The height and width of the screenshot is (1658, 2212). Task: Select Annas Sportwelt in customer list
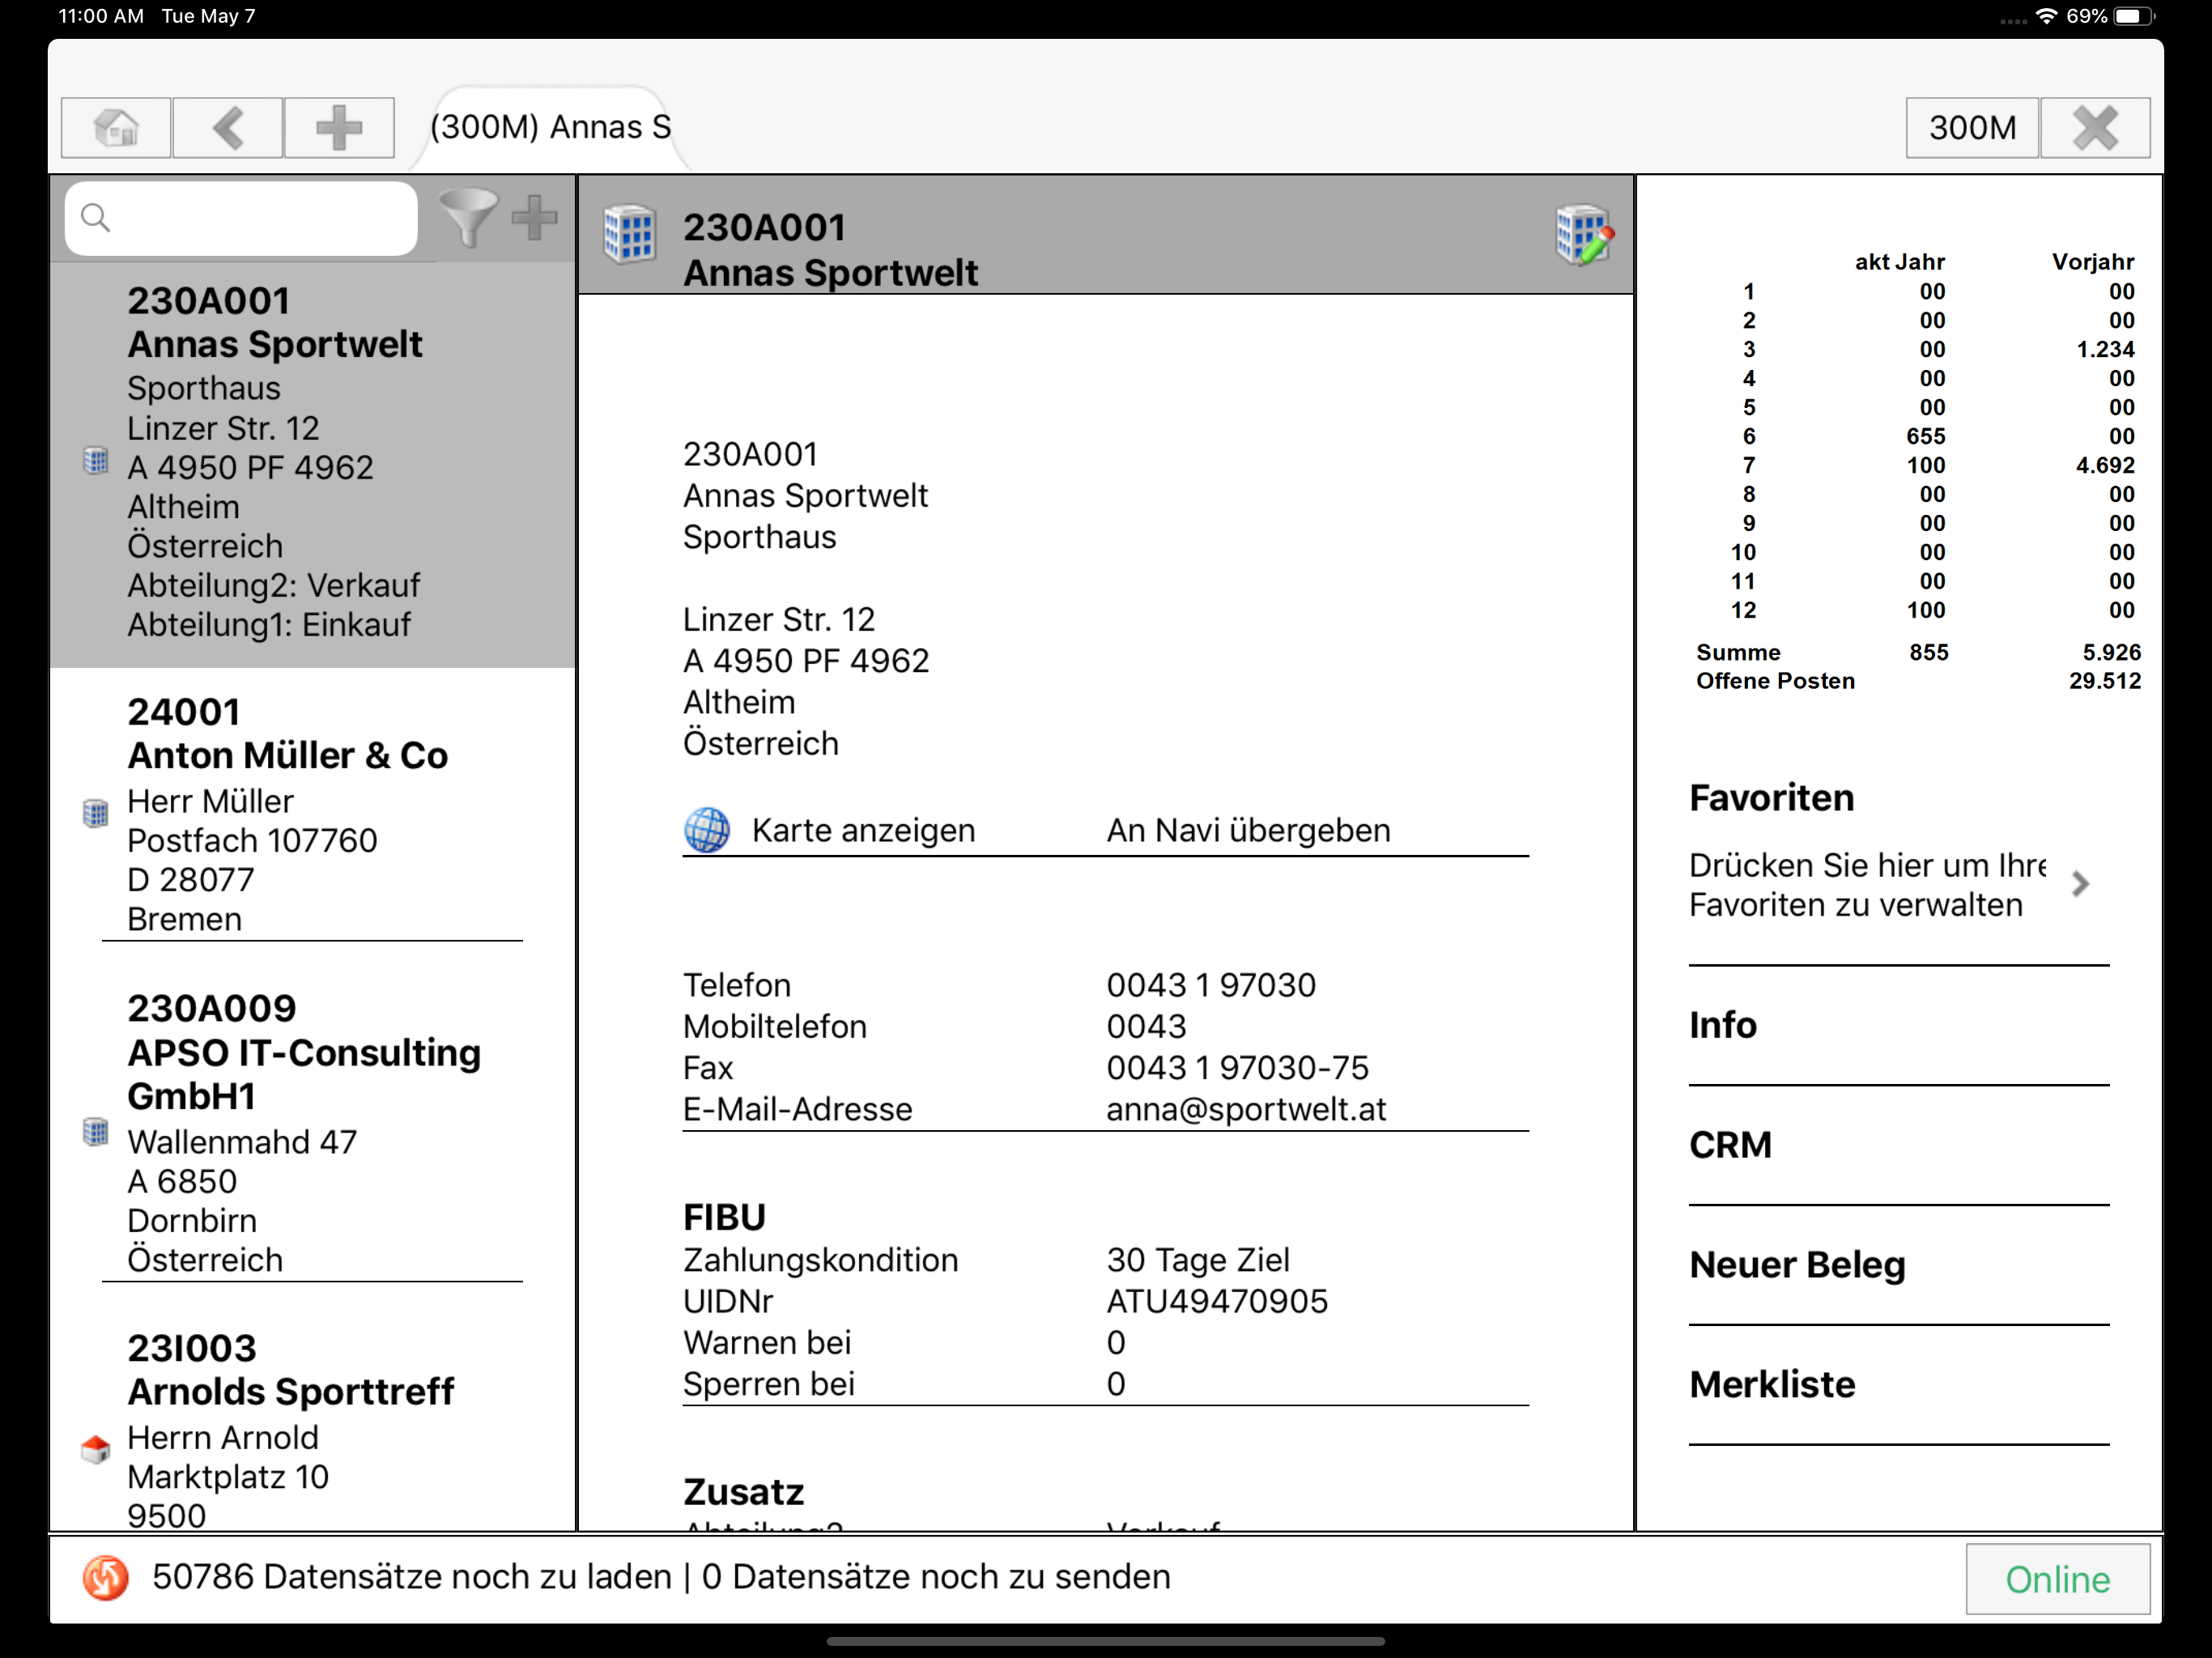click(313, 463)
